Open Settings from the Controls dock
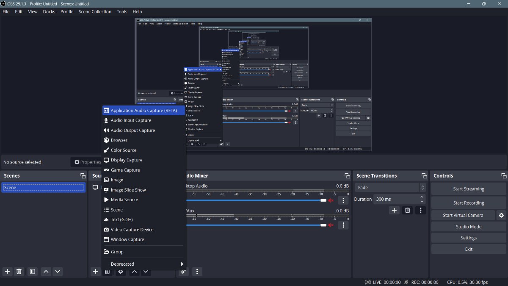The image size is (508, 286). click(x=469, y=238)
